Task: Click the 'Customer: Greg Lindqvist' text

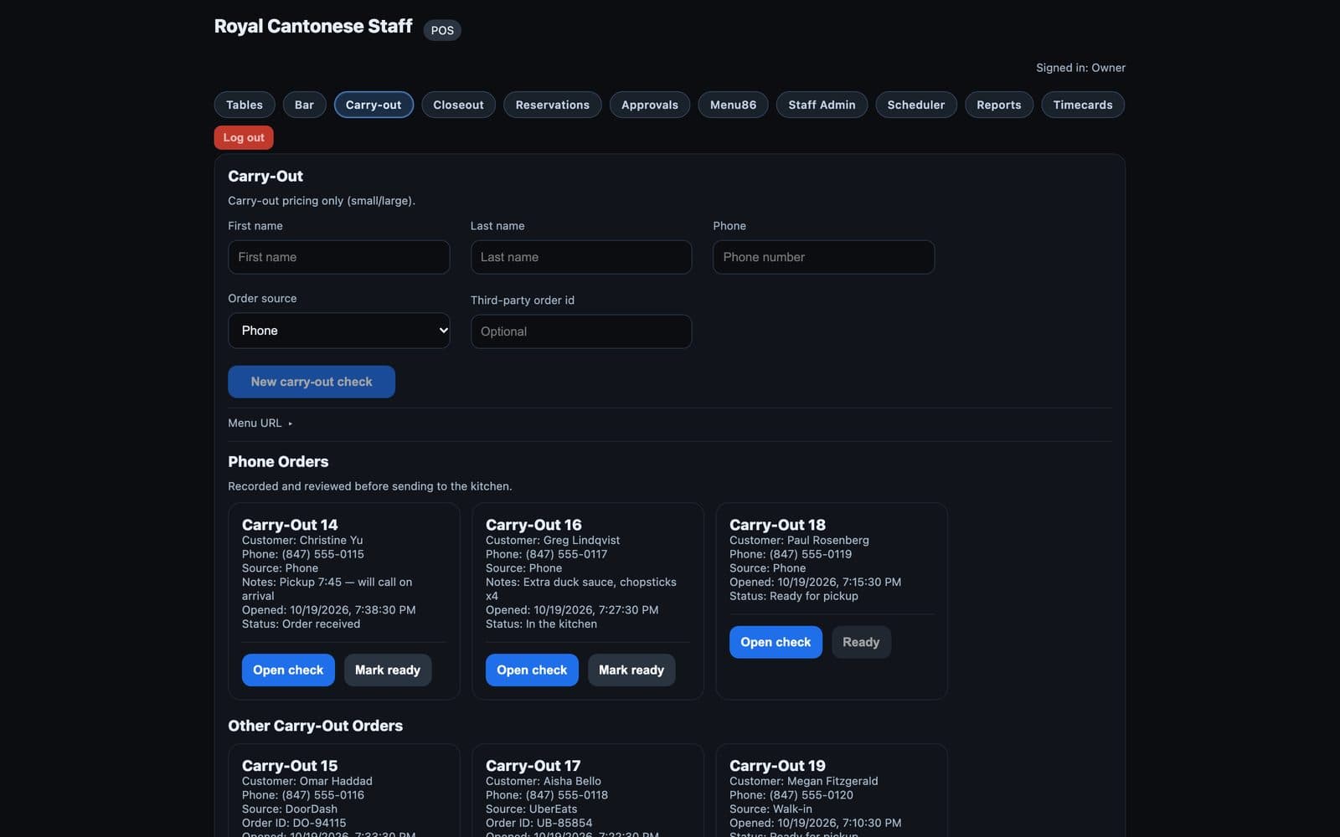Action: [x=553, y=540]
